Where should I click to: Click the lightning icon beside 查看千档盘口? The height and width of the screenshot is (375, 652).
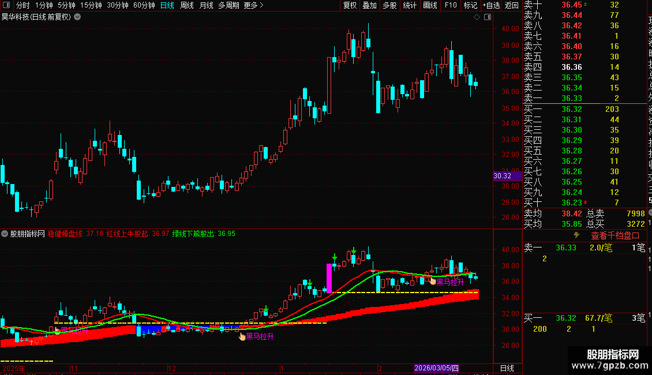point(576,235)
